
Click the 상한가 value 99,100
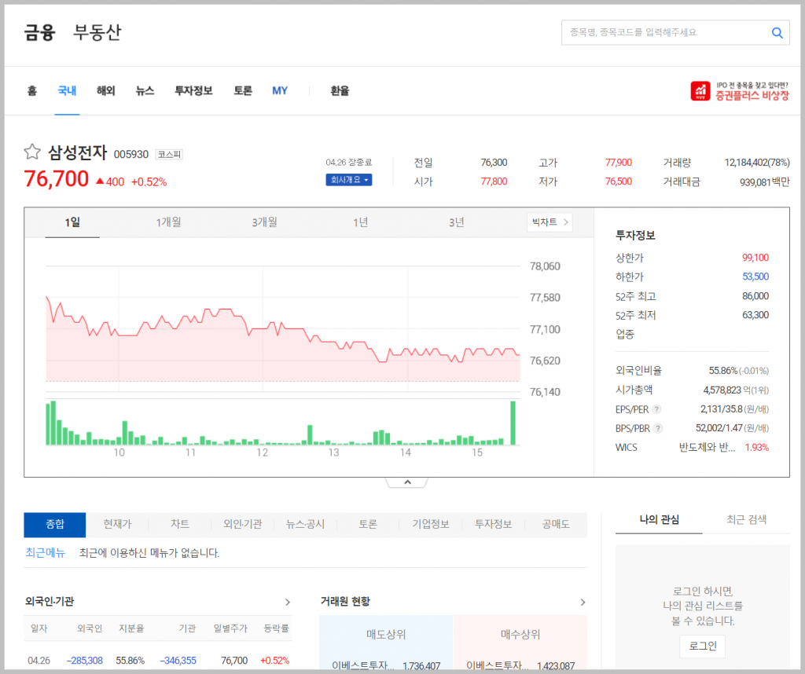tap(755, 258)
